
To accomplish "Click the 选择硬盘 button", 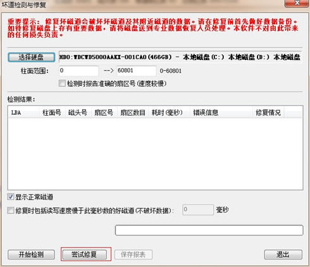I will pyautogui.click(x=32, y=57).
